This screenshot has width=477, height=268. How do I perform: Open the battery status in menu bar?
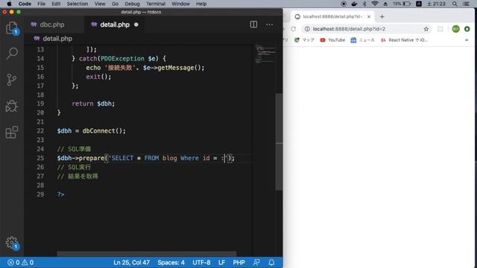(407, 4)
